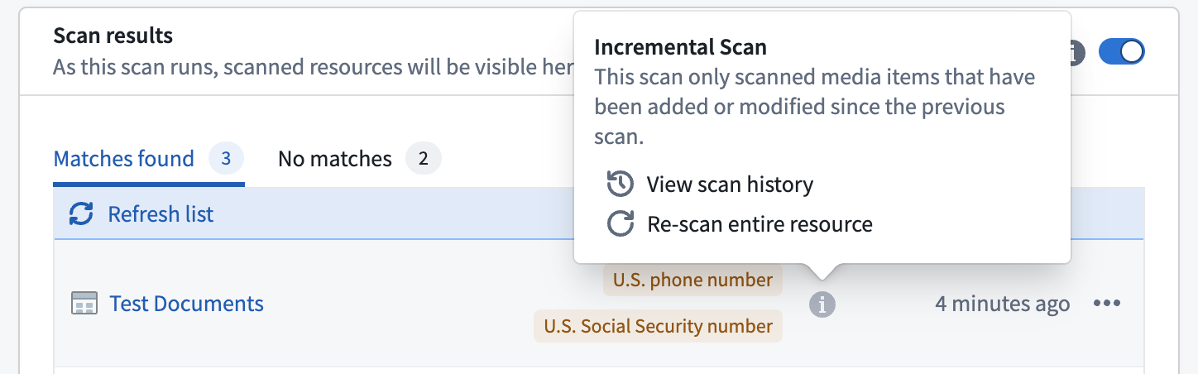The image size is (1198, 374).
Task: Open the three-dots row actions menu
Action: [x=1107, y=304]
